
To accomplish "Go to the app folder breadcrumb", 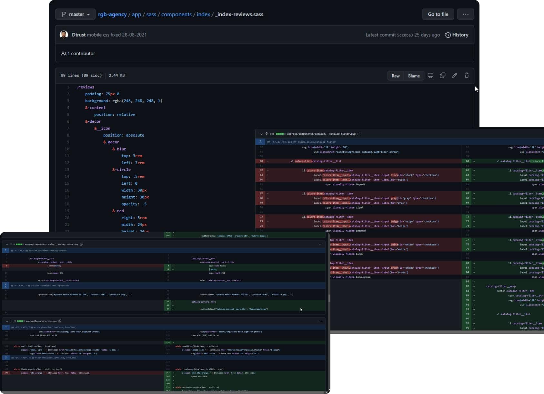I will [x=136, y=15].
